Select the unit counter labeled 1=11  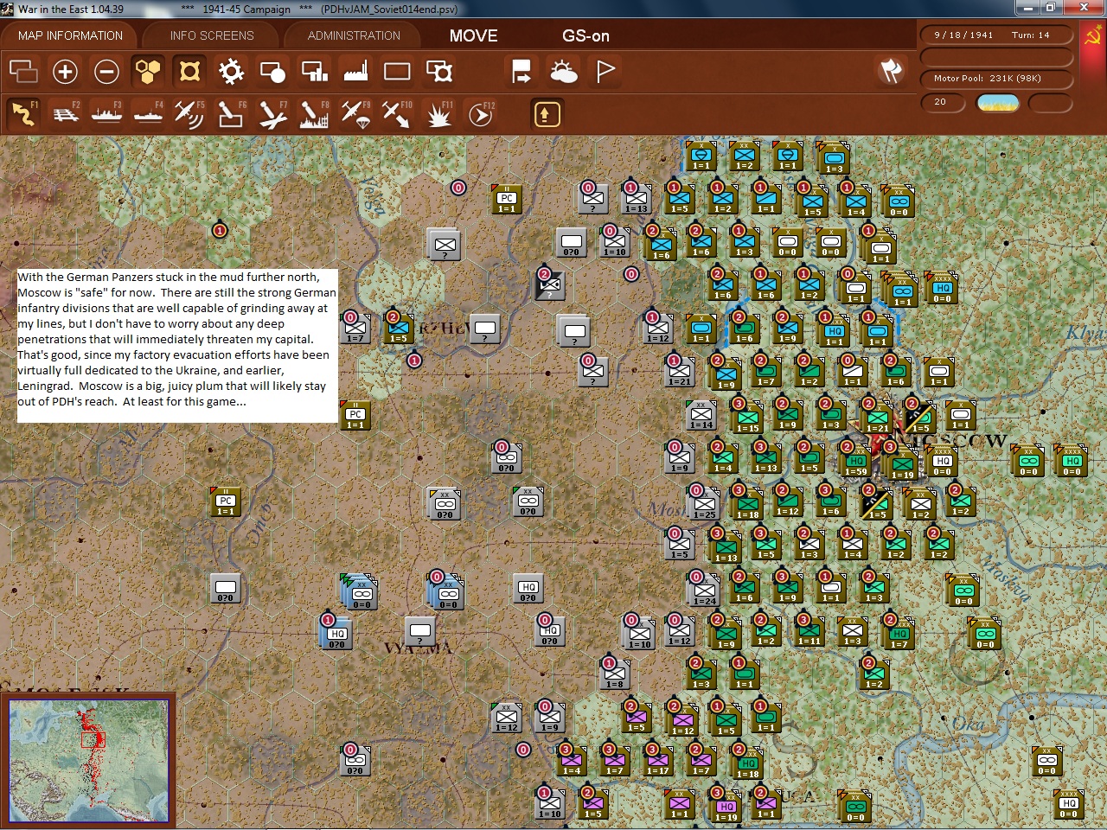(809, 632)
